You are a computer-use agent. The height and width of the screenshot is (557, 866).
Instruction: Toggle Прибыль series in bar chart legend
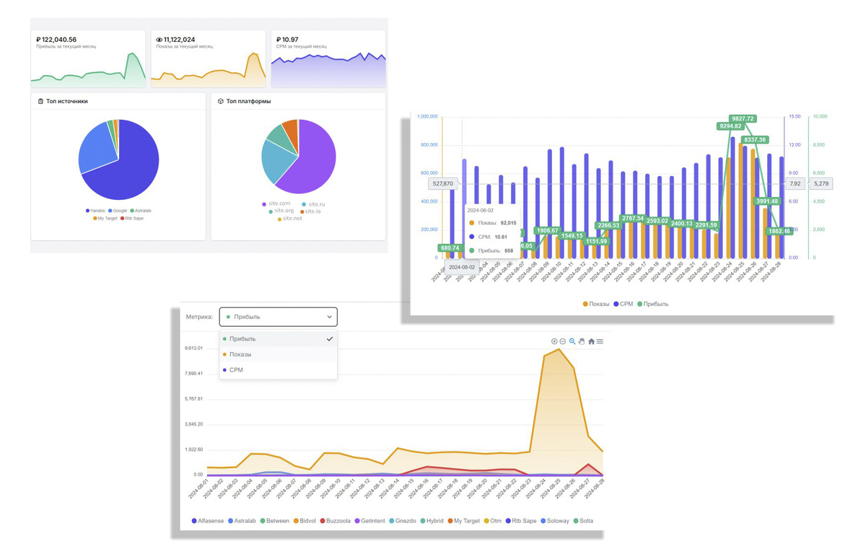click(652, 304)
